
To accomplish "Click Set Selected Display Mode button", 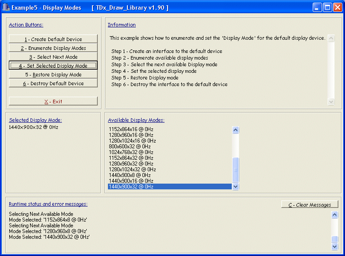I will pyautogui.click(x=53, y=66).
